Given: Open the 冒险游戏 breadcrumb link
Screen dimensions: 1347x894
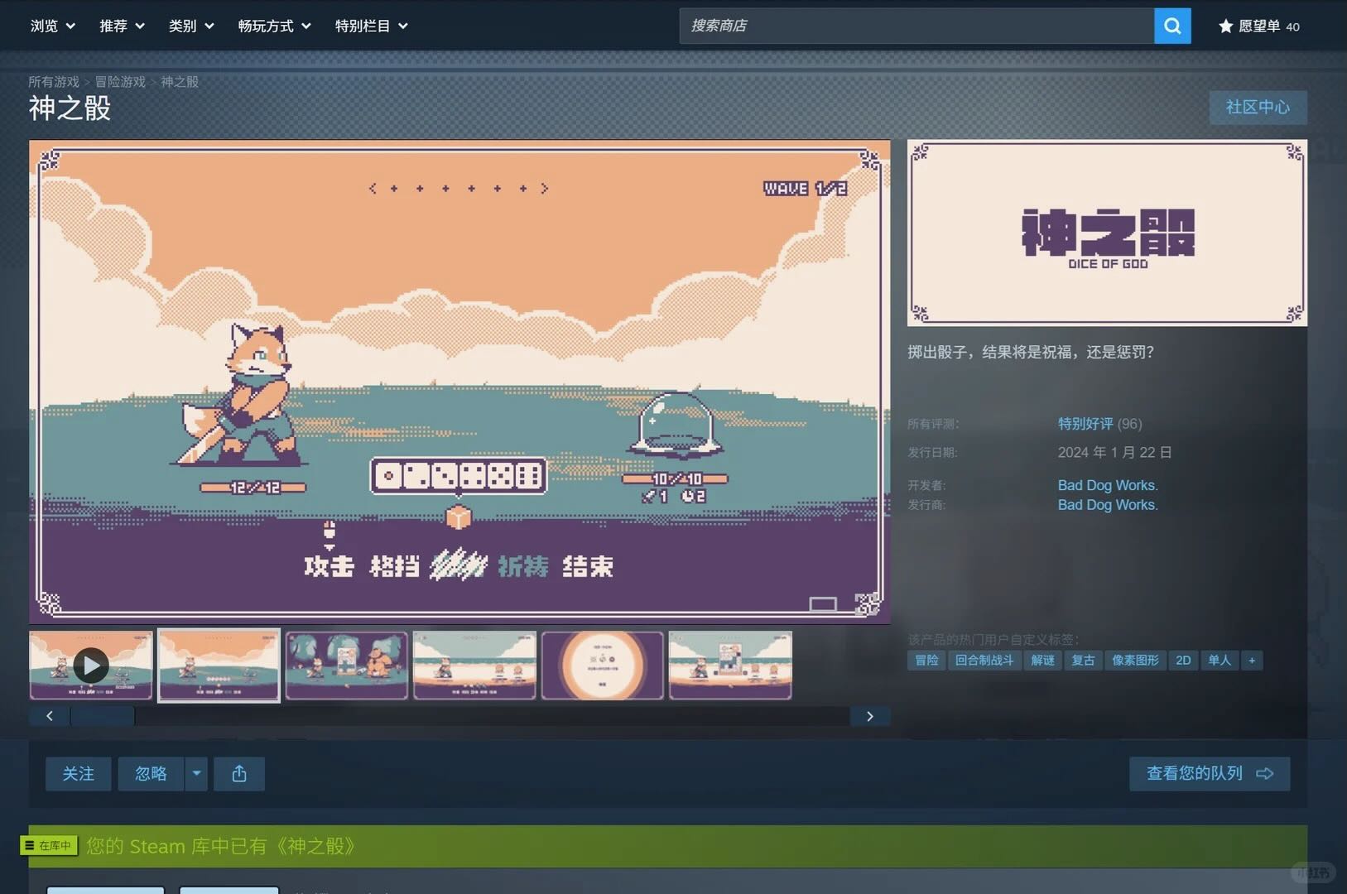Looking at the screenshot, I should pos(120,82).
